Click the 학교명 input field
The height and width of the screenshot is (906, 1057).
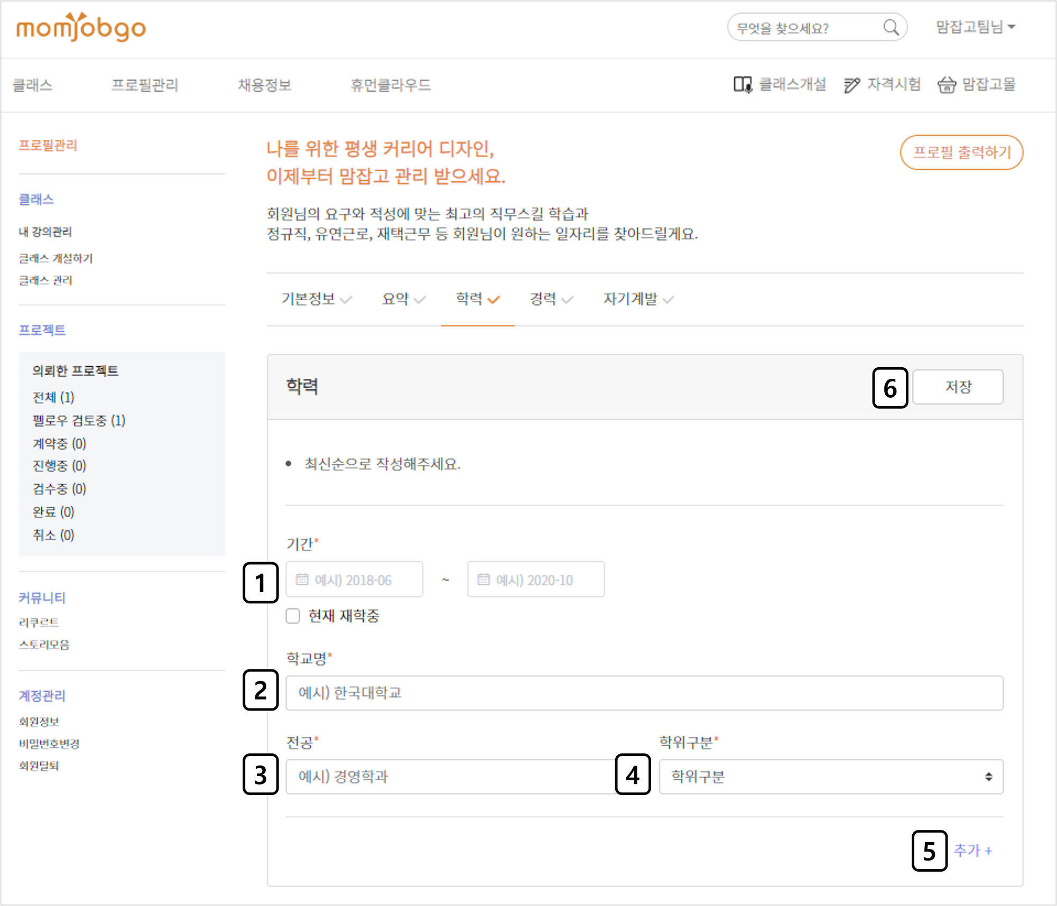tap(644, 693)
